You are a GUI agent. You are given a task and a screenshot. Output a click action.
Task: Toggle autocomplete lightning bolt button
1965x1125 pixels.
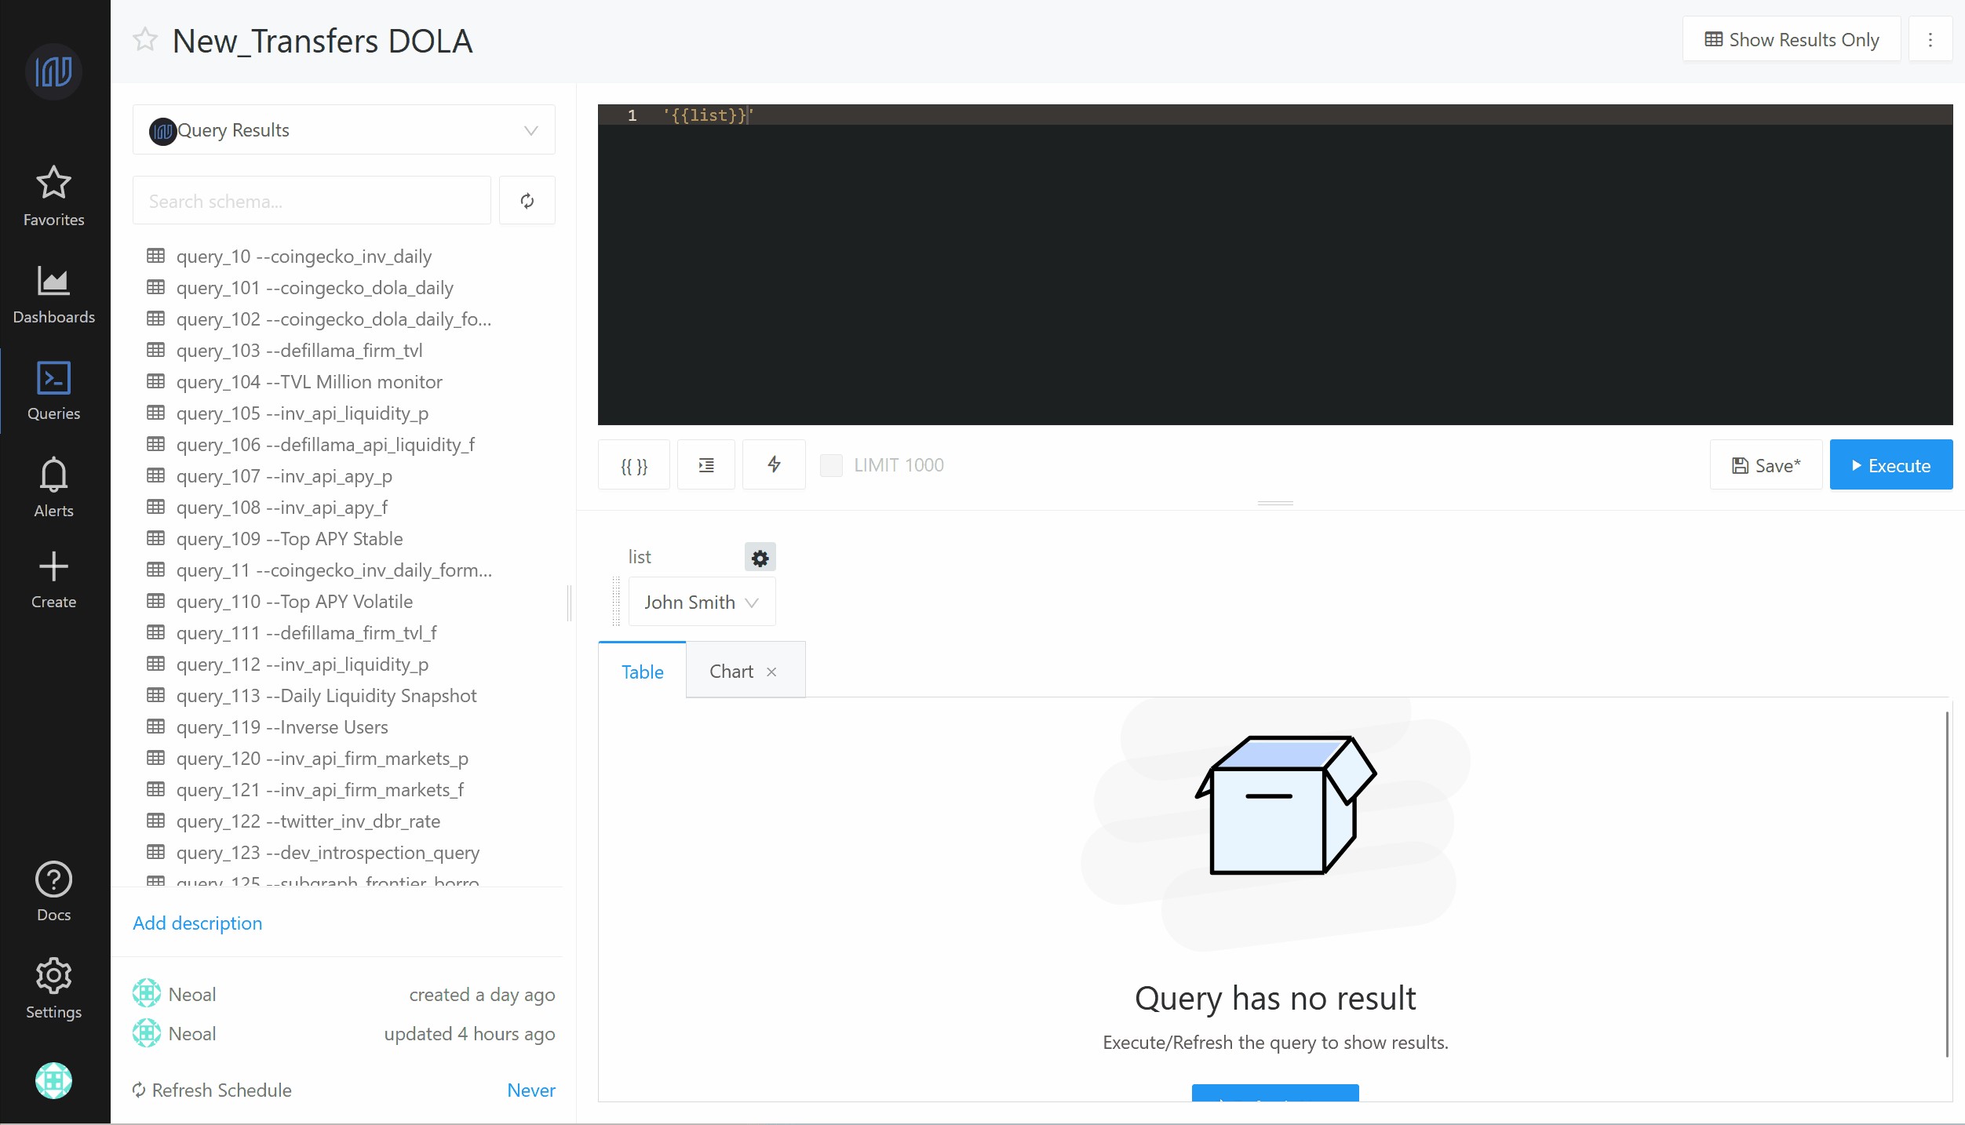pos(774,465)
